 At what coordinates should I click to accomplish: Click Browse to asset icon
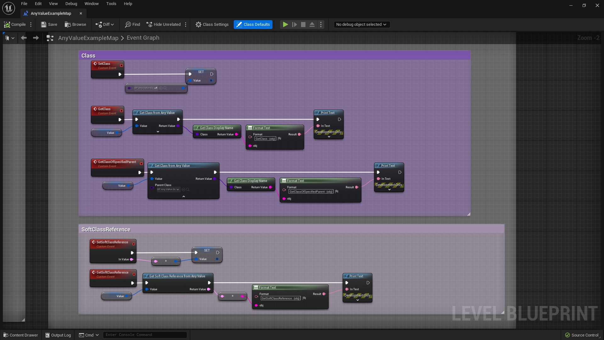[68, 25]
